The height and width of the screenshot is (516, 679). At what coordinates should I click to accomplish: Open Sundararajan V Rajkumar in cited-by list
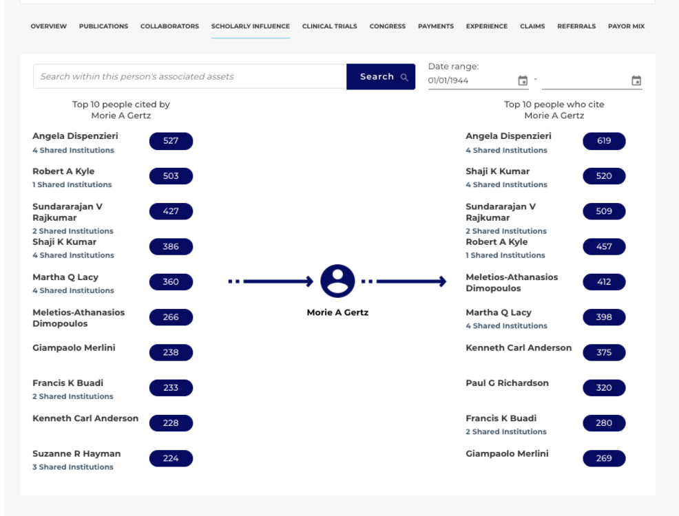67,212
